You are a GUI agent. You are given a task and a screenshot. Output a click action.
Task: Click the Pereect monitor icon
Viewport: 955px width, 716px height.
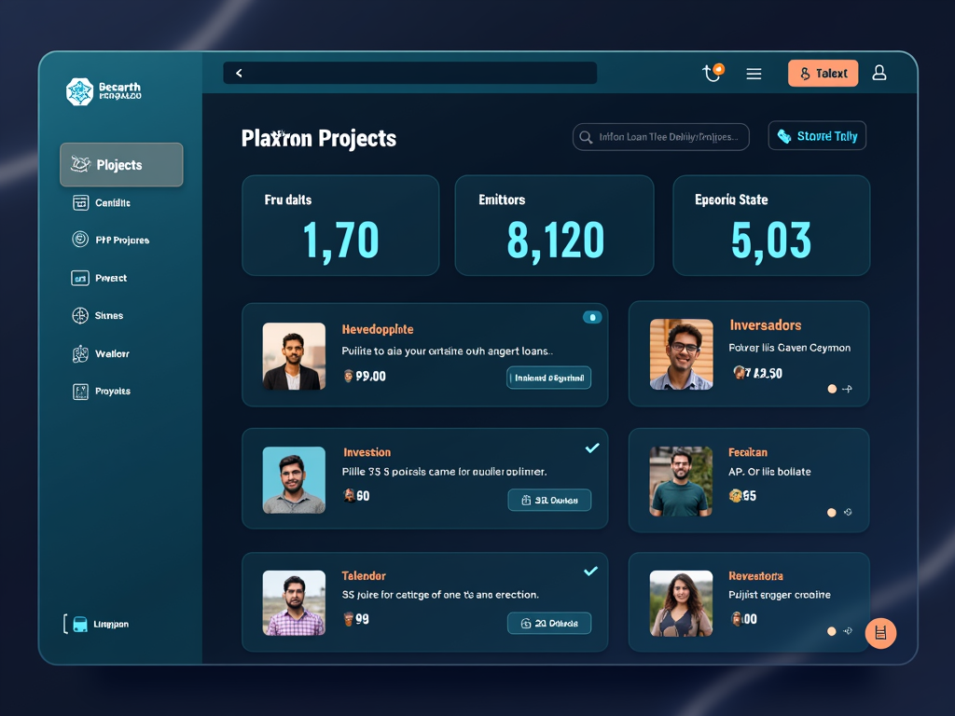coord(80,278)
